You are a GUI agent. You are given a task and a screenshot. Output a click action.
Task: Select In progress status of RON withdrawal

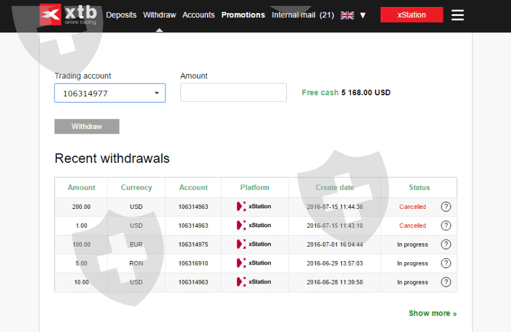pyautogui.click(x=412, y=263)
